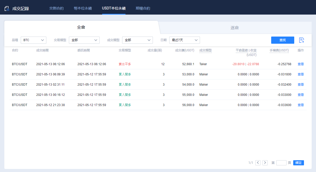The width and height of the screenshot is (316, 172).
Task: Open the 交割合約 tab
Action: (x=56, y=8)
